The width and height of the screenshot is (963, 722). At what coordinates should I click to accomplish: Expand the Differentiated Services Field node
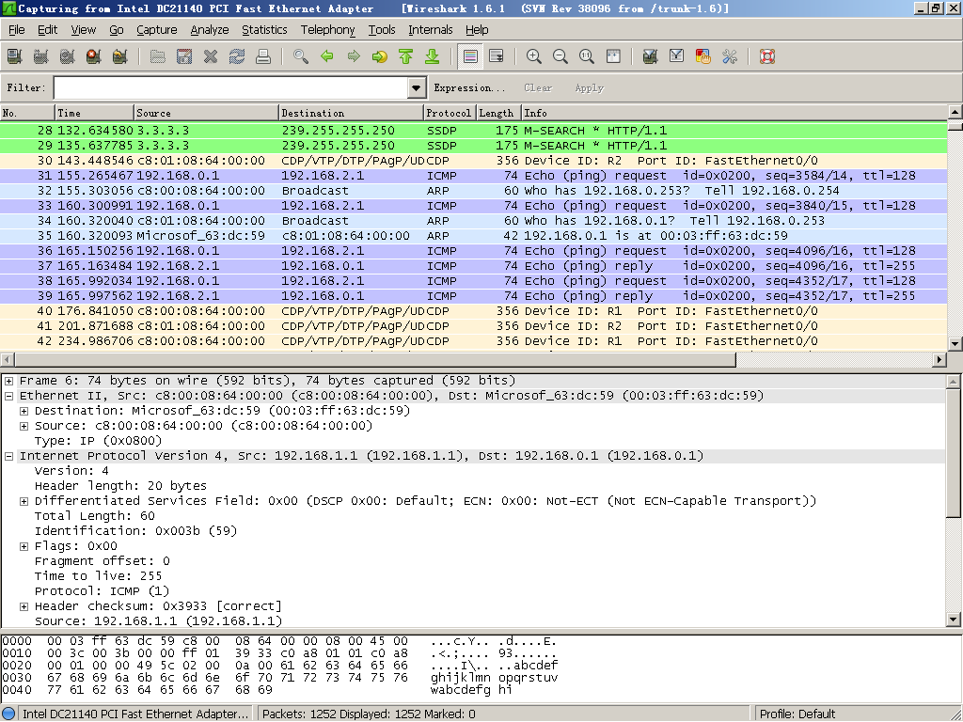pos(24,502)
